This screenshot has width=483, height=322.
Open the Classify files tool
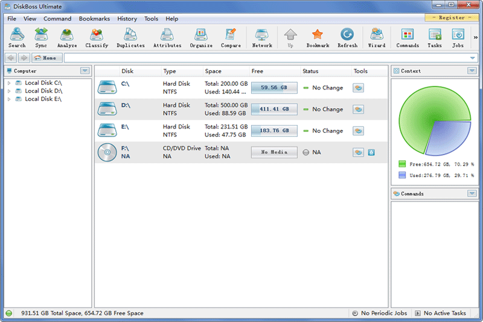(97, 37)
